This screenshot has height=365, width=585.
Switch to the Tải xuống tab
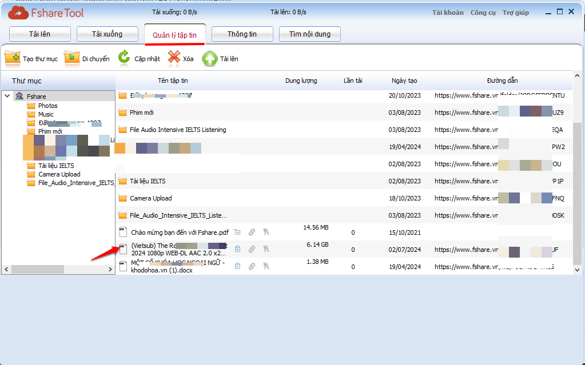click(x=108, y=34)
